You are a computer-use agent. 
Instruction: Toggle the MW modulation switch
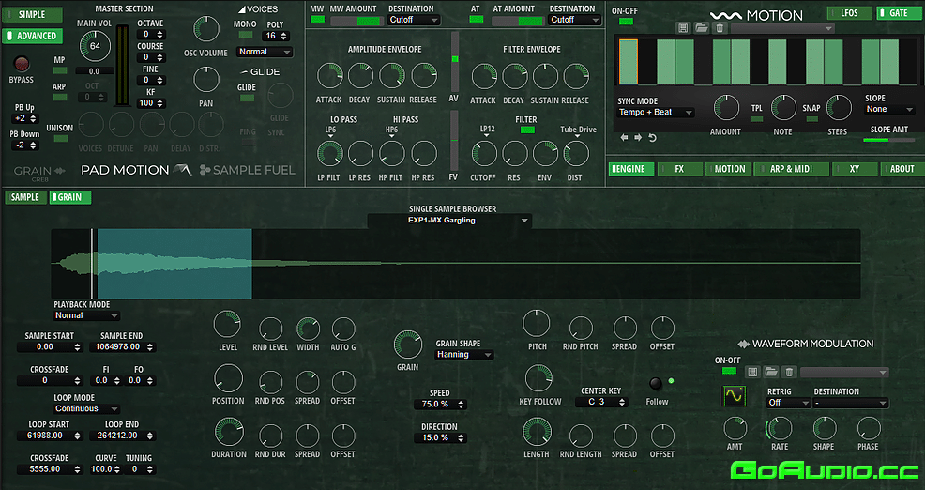pos(317,20)
